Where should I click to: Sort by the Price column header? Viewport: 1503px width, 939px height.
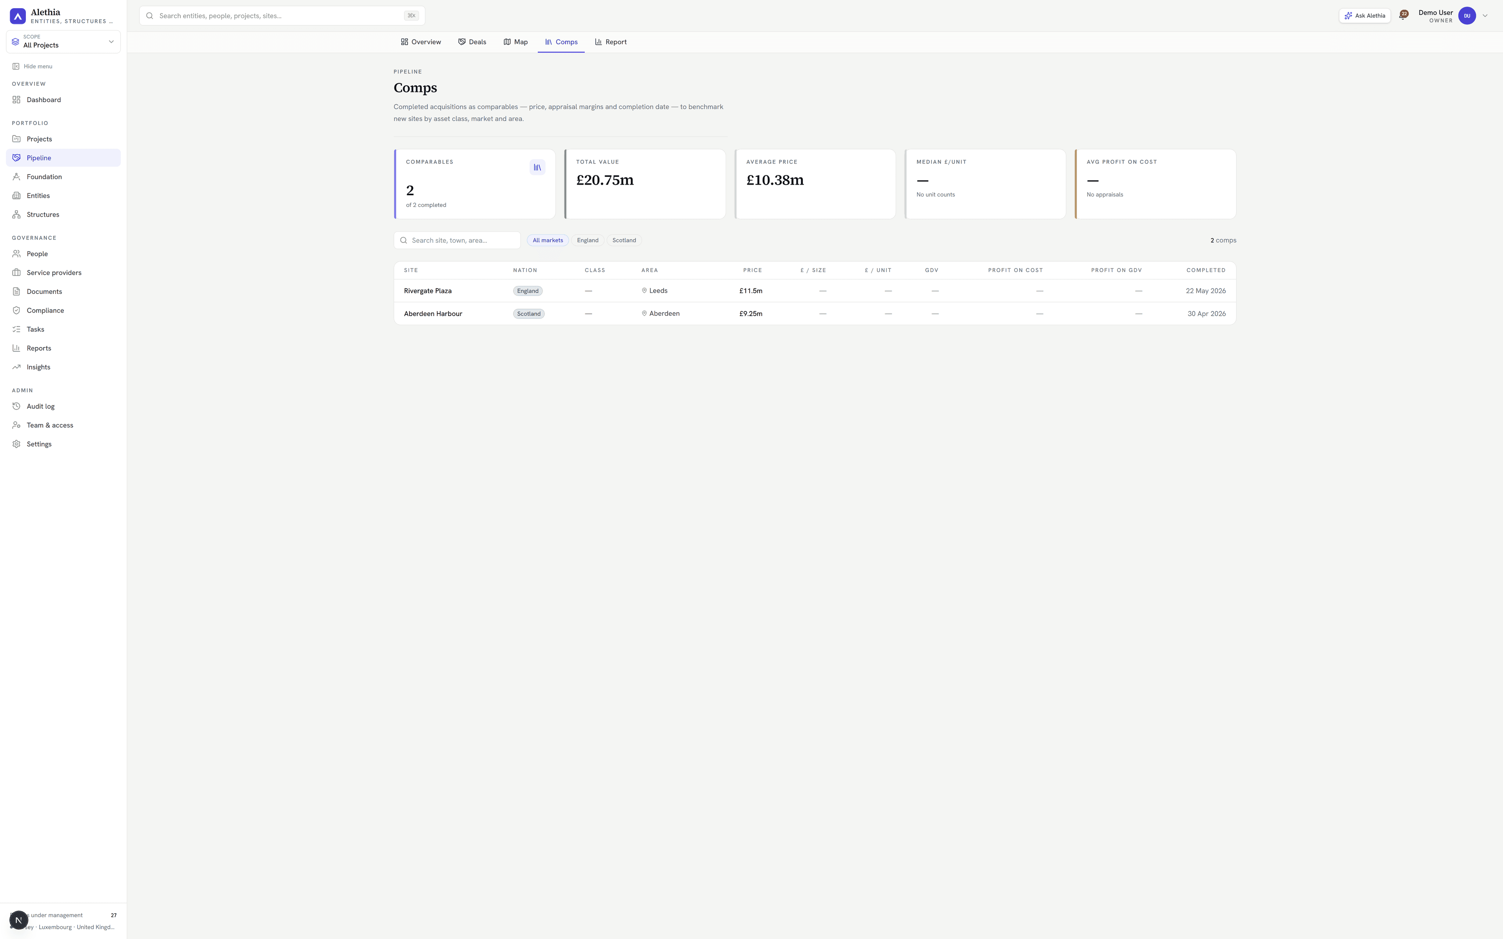point(753,270)
